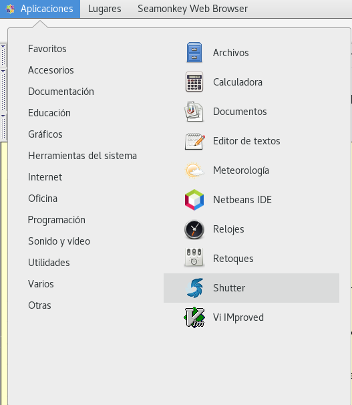Start the Shutter screenshot app icon
This screenshot has height=405, width=352.
coord(195,288)
